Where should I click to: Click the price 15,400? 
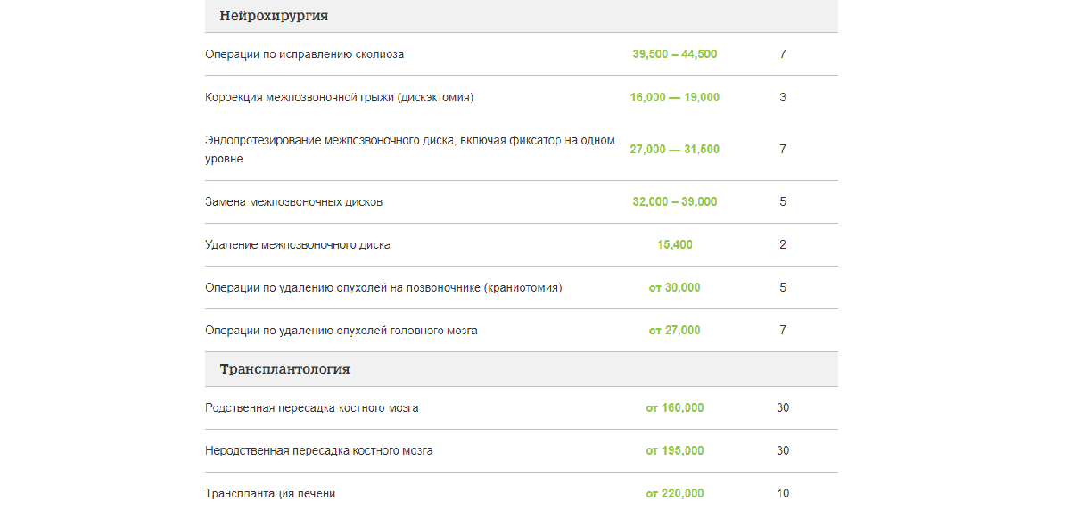click(x=674, y=245)
